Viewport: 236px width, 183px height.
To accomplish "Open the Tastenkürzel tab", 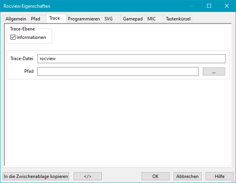I will click(177, 19).
